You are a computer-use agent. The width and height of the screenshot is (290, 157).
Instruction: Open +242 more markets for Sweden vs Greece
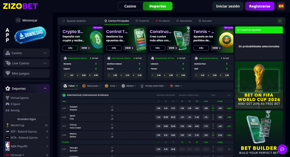[229, 108]
